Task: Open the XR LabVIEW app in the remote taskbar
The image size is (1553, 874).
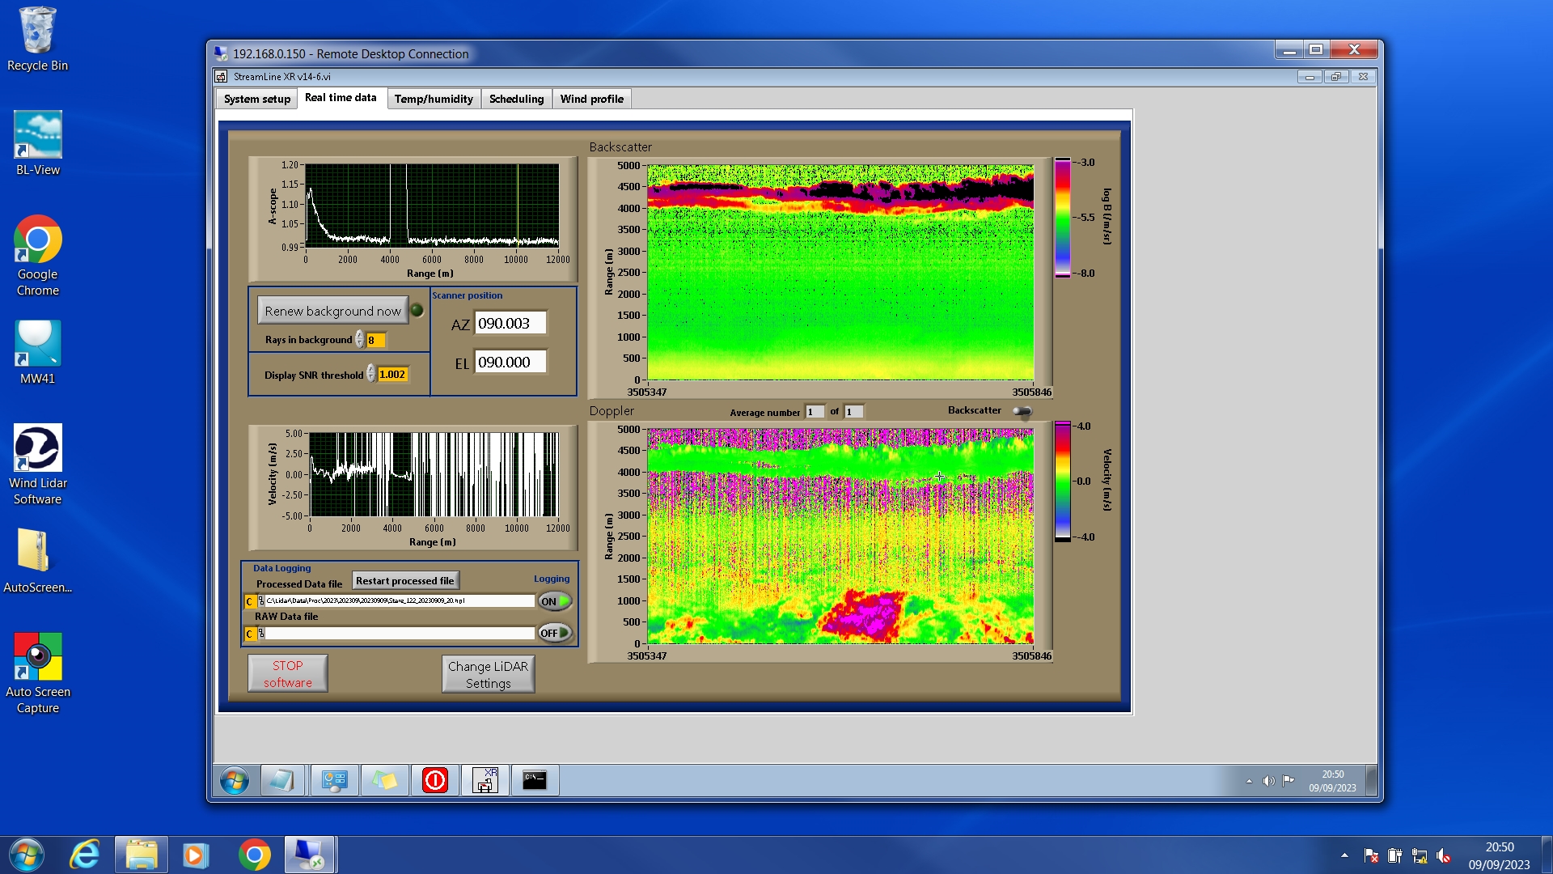Action: tap(485, 780)
